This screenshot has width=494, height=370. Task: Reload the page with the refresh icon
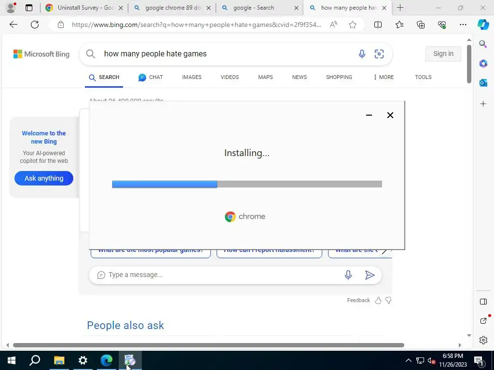click(35, 25)
